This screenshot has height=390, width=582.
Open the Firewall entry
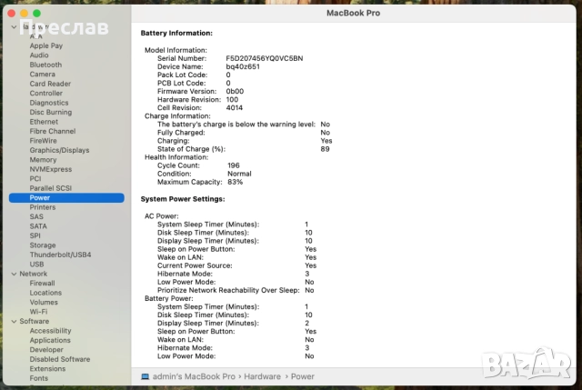pyautogui.click(x=42, y=283)
